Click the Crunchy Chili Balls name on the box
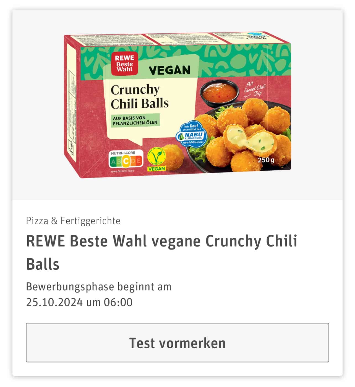 [x=139, y=96]
